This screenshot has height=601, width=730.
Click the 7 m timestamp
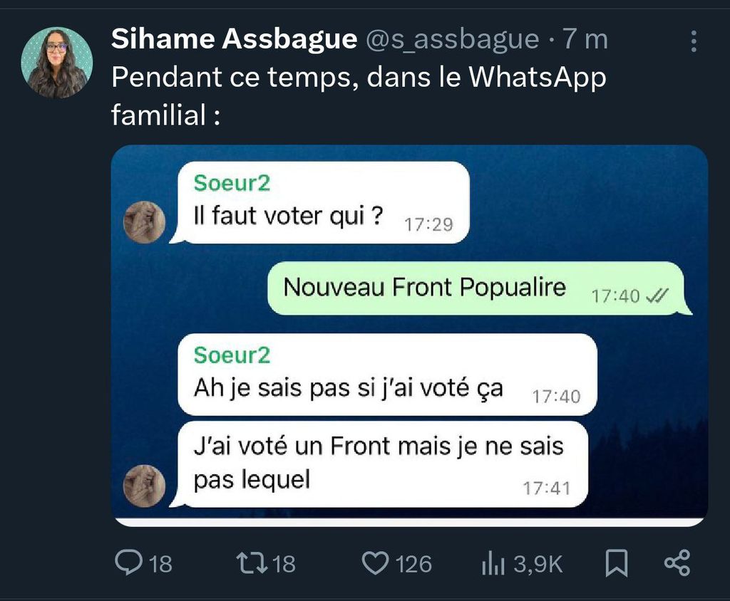585,39
